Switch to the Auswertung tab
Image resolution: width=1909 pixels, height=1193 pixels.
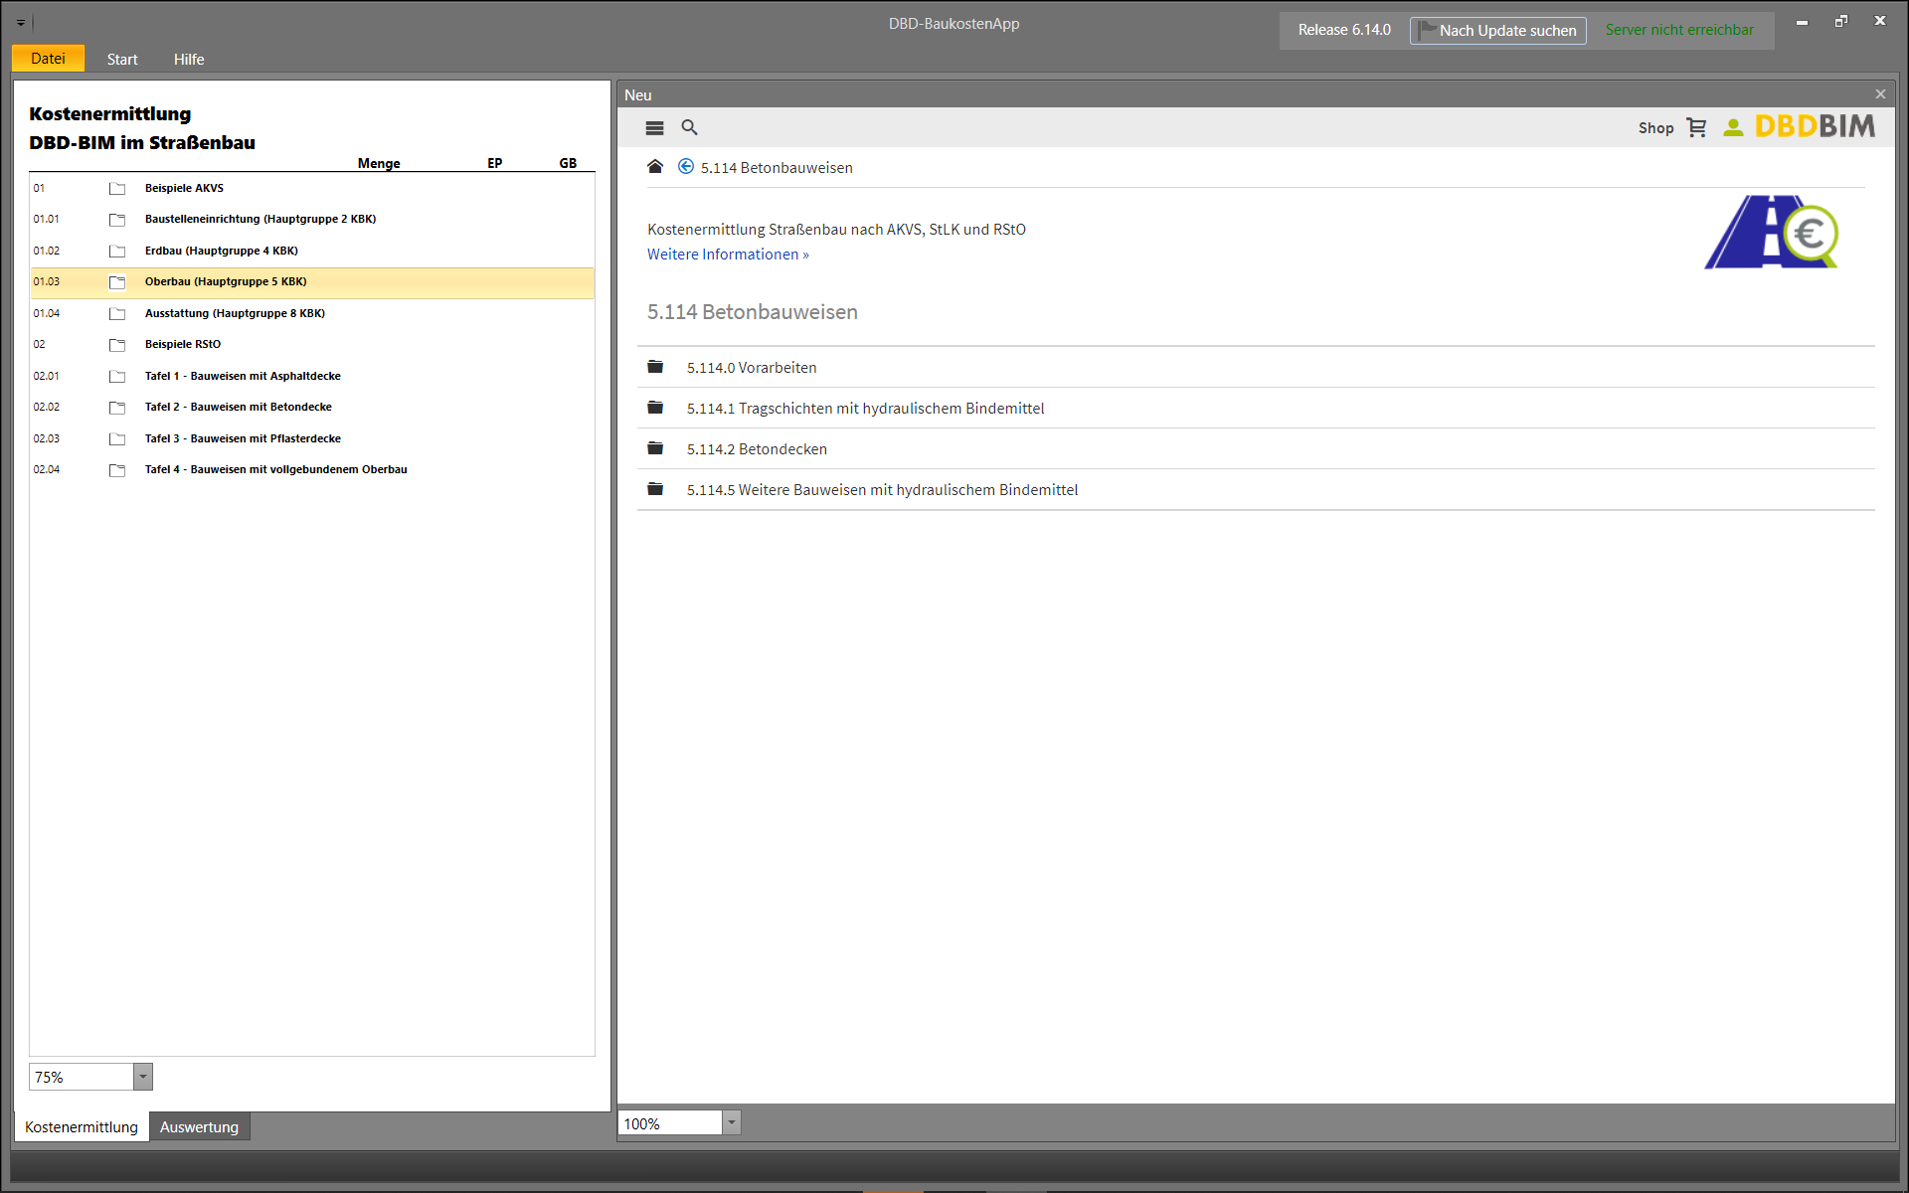click(x=199, y=1126)
